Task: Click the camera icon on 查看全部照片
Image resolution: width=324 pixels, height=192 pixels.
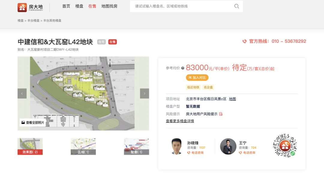Action: coord(23,122)
